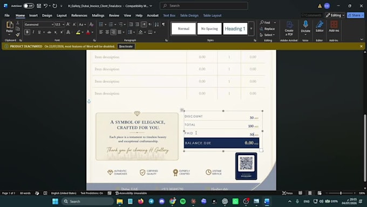Viewport: 367px width, 207px height.
Task: Apply numbered list formatting
Action: 111,24
